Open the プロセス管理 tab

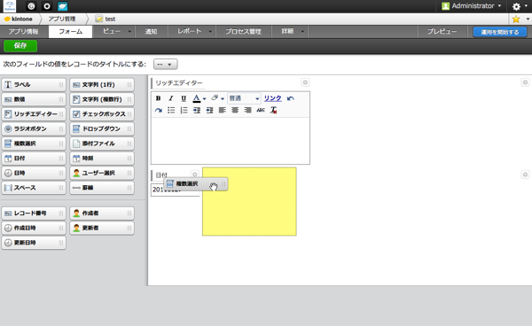pos(243,32)
